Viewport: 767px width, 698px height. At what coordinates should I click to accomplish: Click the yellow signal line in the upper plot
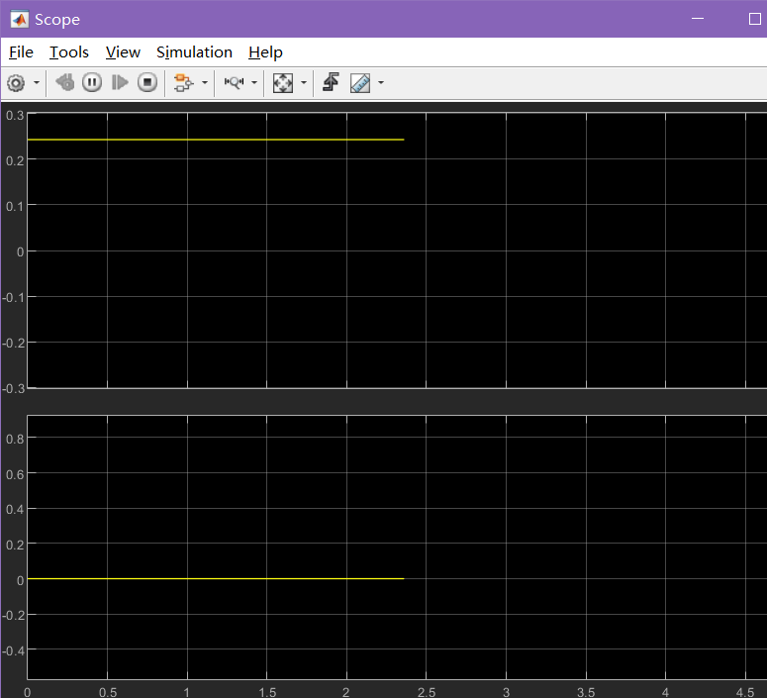pos(216,140)
